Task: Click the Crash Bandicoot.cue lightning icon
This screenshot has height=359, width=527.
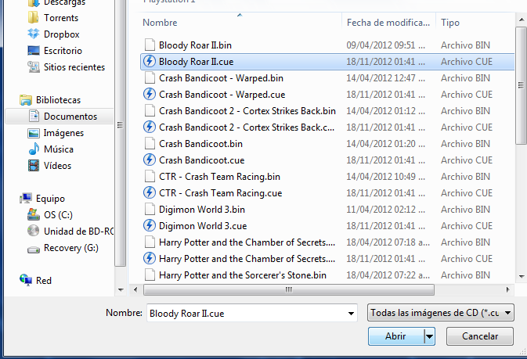Action: [x=150, y=160]
